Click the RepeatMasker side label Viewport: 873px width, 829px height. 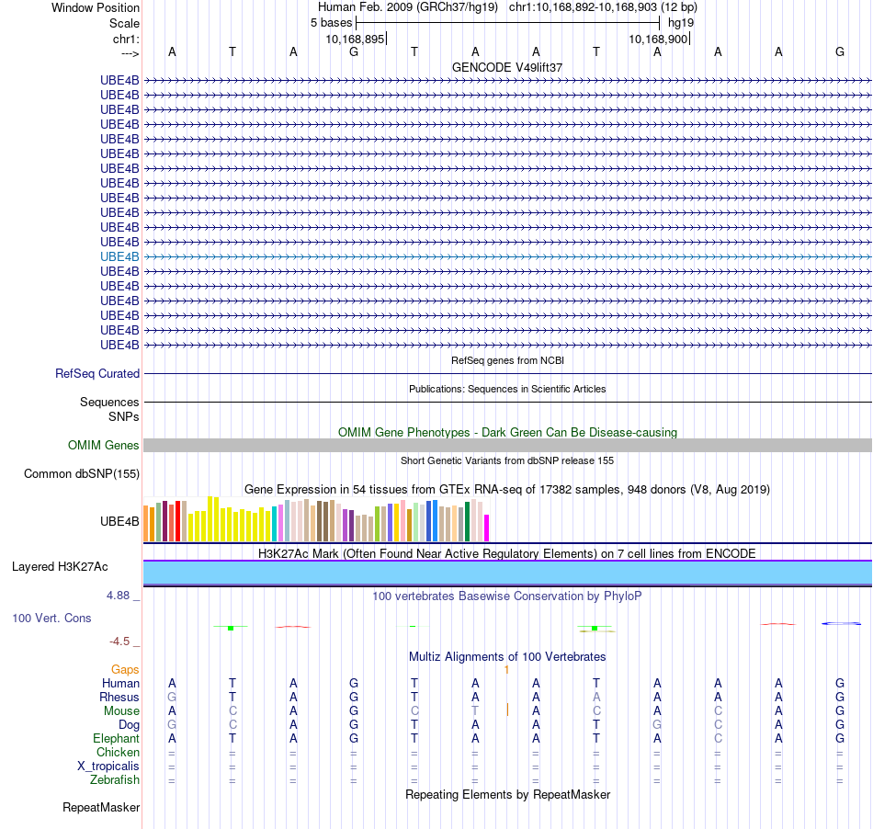coord(101,807)
